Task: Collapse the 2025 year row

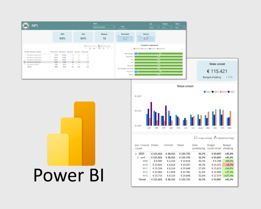Action: tap(136, 154)
